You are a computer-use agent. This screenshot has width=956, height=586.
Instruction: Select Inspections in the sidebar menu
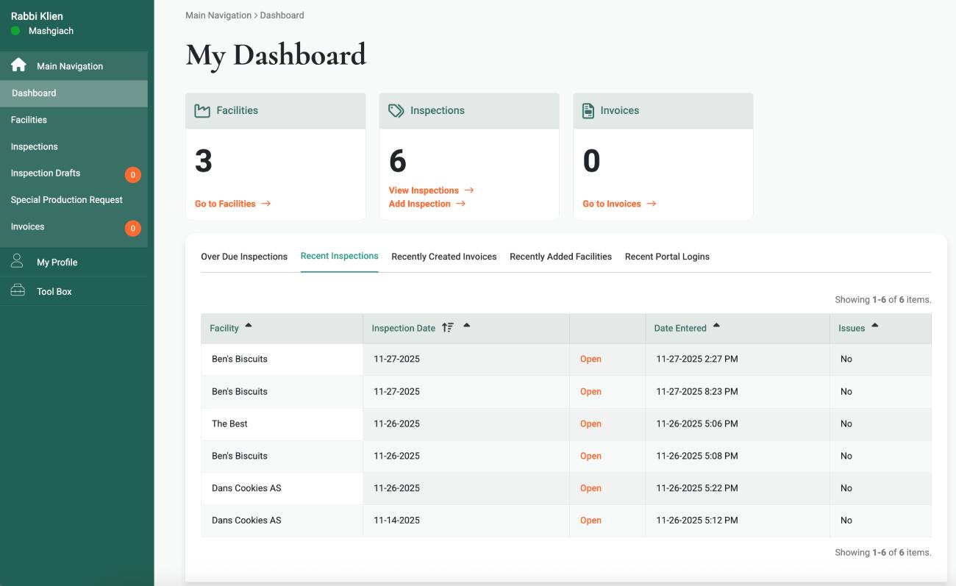(34, 146)
